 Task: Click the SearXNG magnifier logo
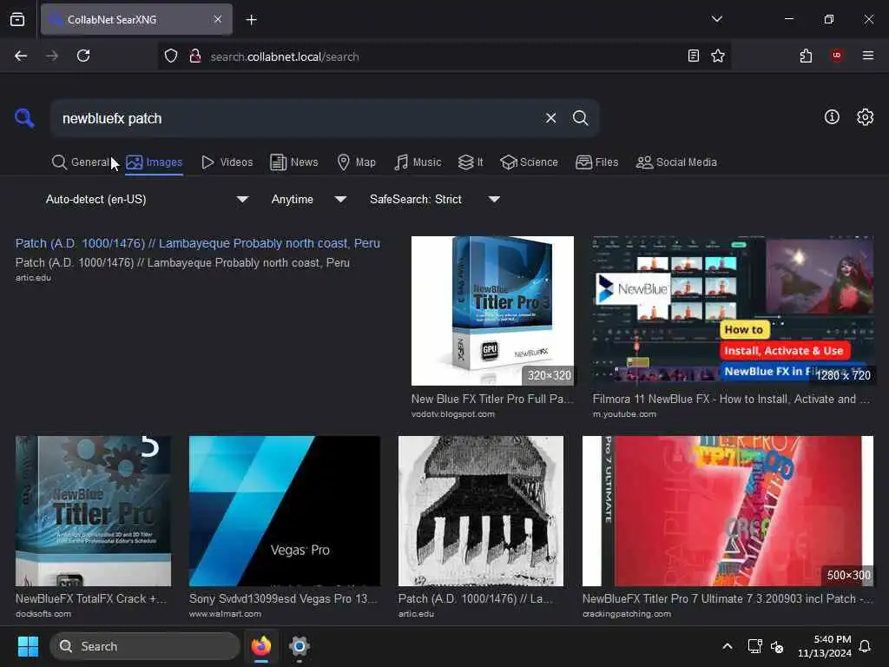(24, 118)
